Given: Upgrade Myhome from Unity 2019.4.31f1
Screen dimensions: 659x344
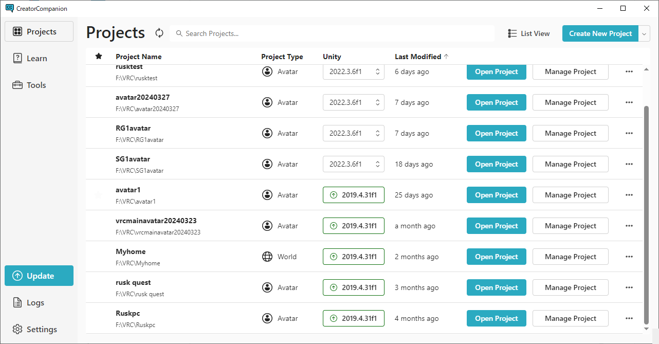Looking at the screenshot, I should click(x=354, y=257).
